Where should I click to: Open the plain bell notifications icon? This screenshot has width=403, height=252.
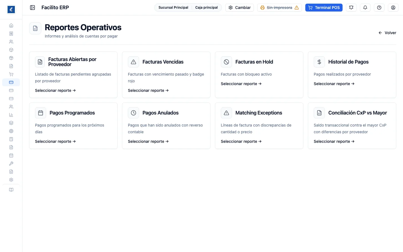point(365,8)
